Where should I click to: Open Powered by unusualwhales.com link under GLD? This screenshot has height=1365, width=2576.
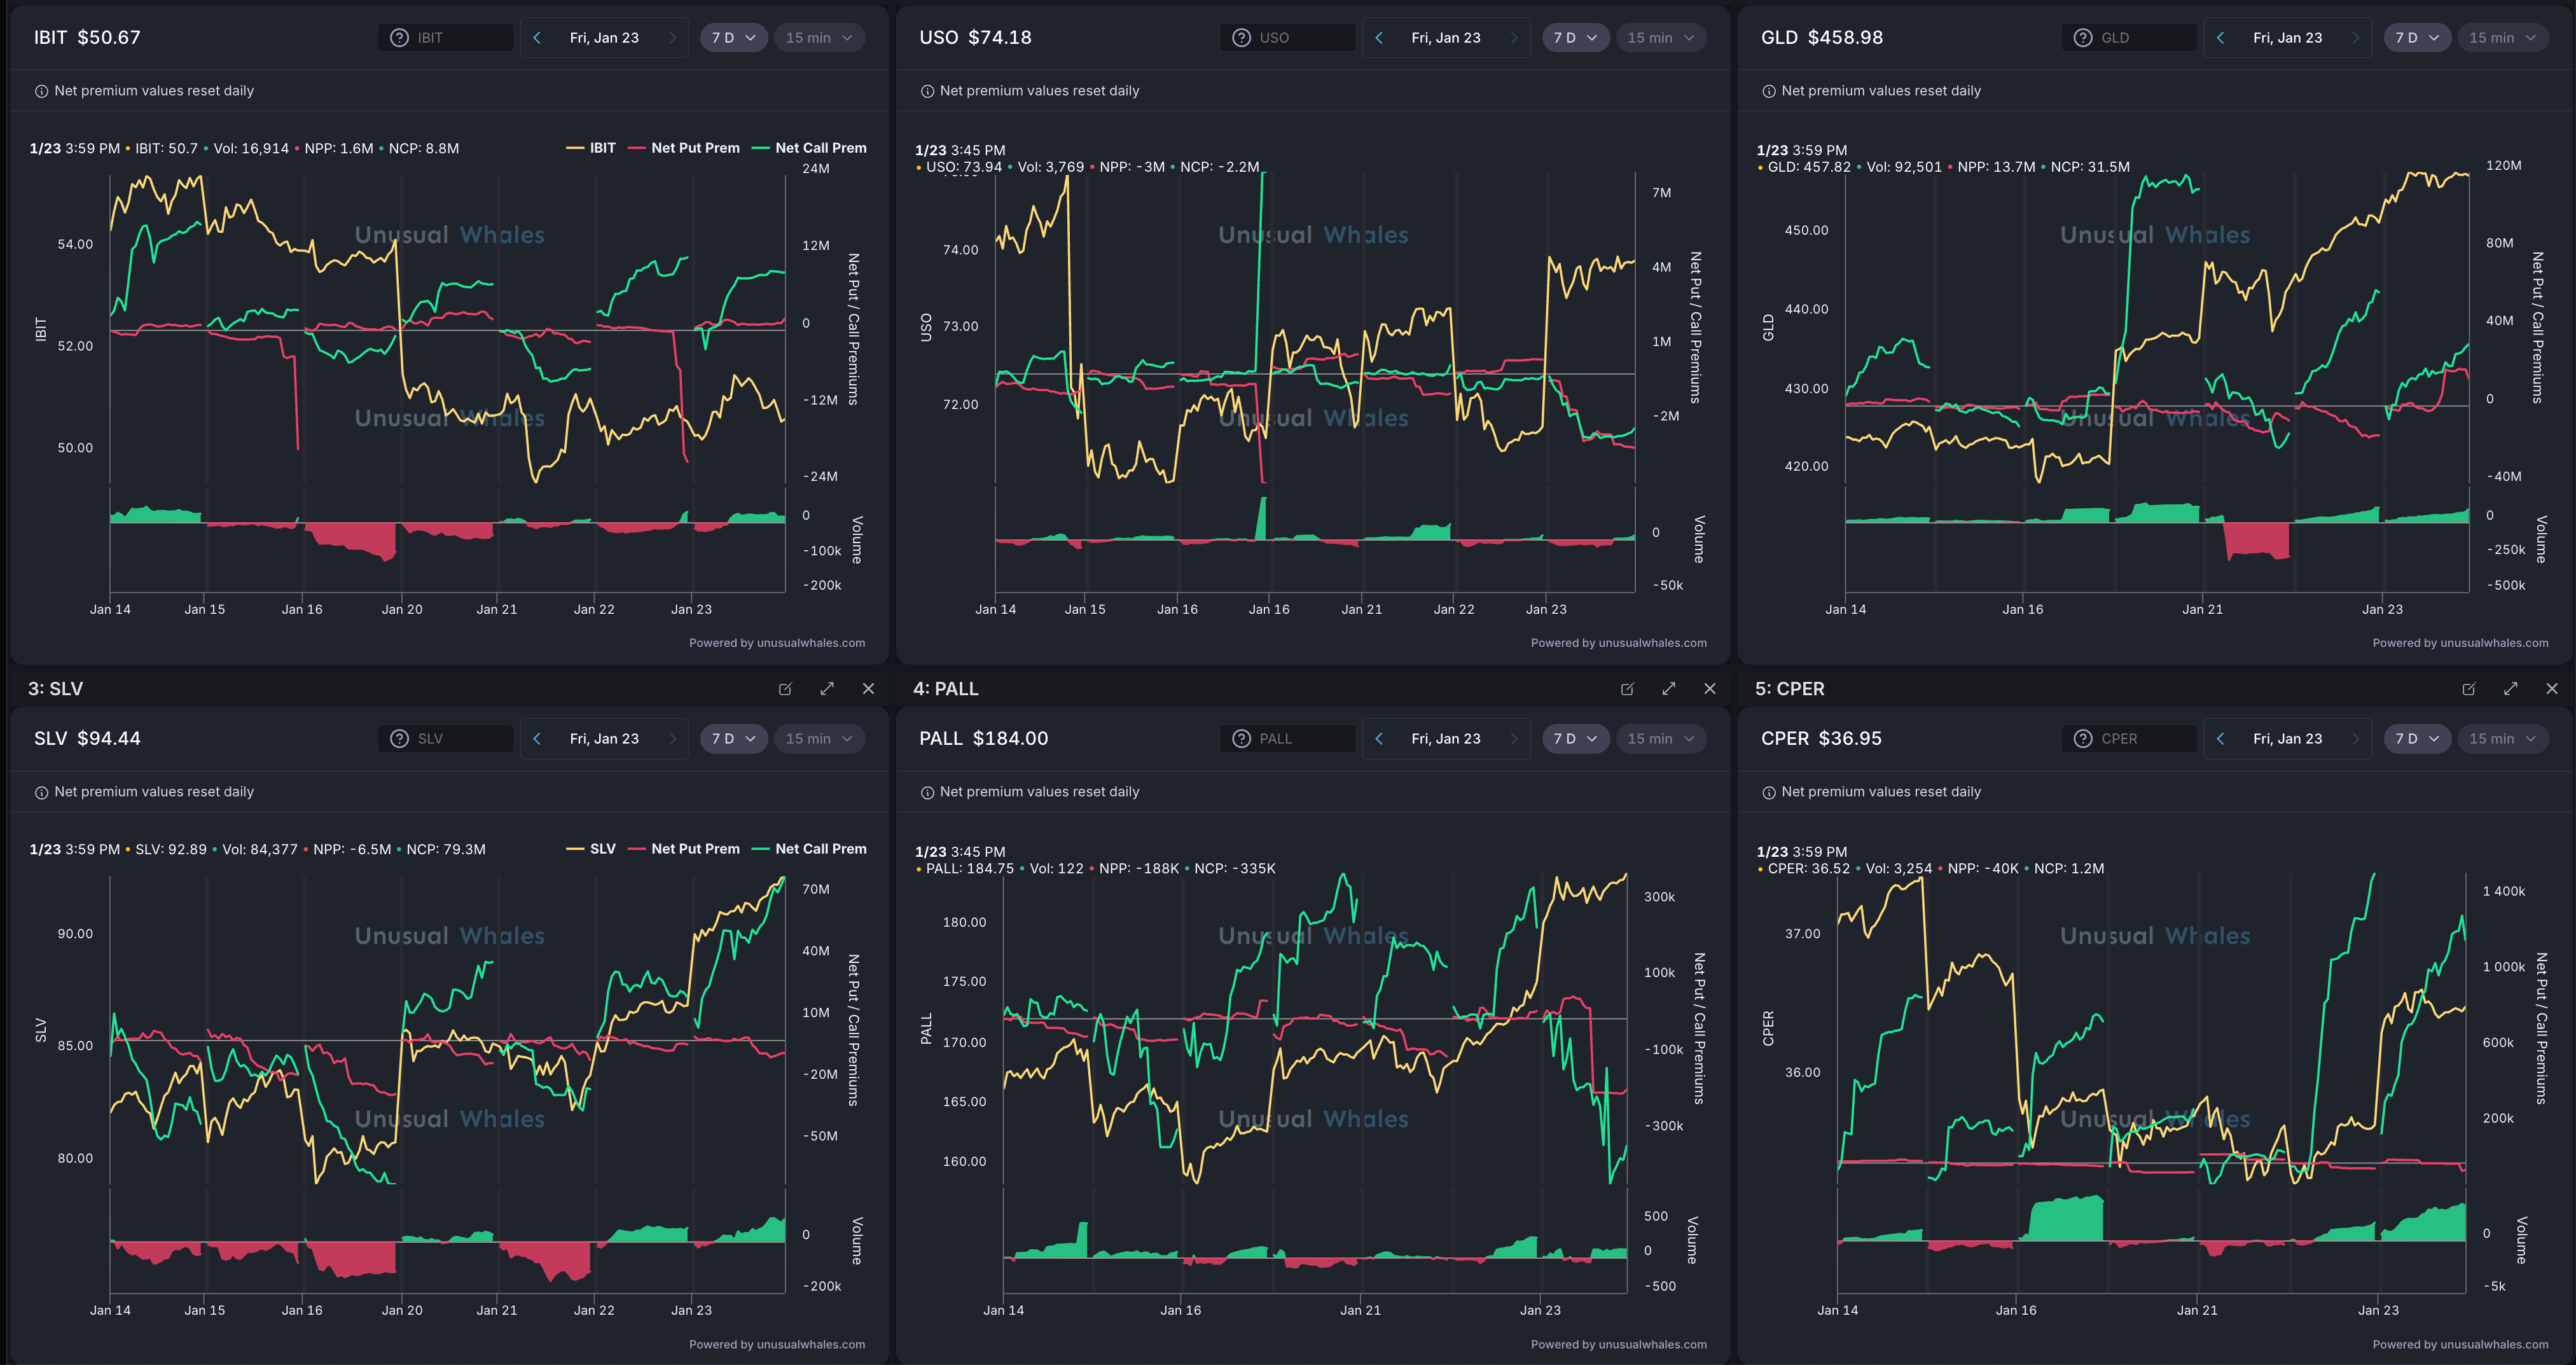2459,643
